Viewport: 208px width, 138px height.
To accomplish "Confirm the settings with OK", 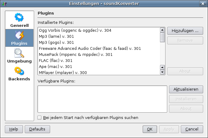I will coord(150,129).
